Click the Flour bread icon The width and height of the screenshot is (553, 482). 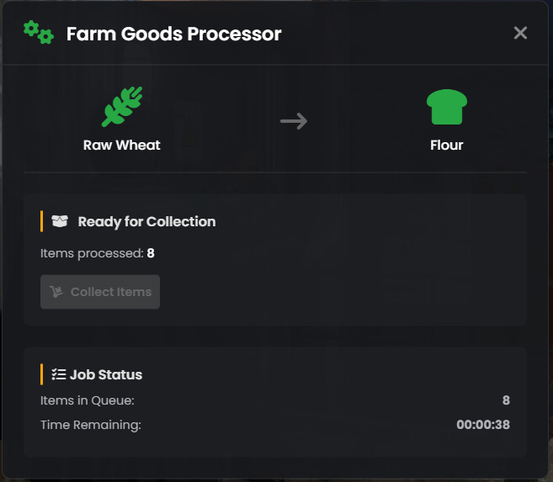pyautogui.click(x=446, y=108)
